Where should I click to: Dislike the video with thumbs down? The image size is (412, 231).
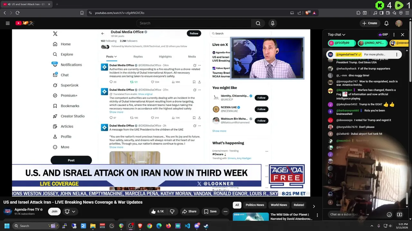pyautogui.click(x=172, y=211)
